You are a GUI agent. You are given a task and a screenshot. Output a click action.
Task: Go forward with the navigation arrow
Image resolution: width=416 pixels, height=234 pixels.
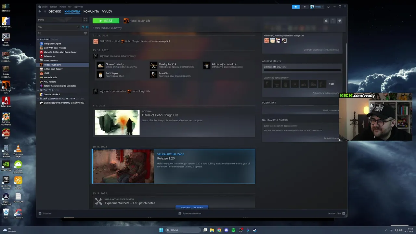(45, 11)
